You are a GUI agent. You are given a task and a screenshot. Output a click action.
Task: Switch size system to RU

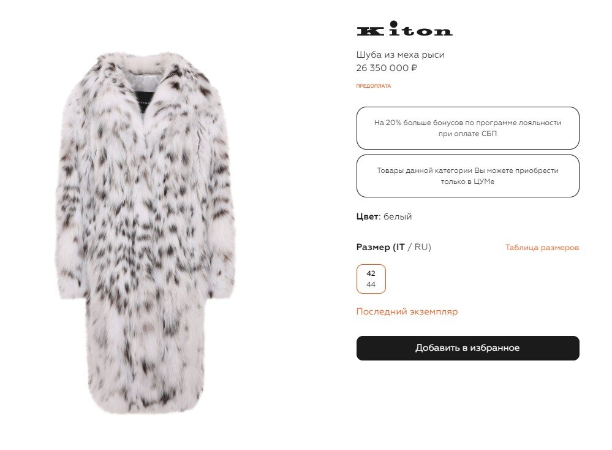421,247
